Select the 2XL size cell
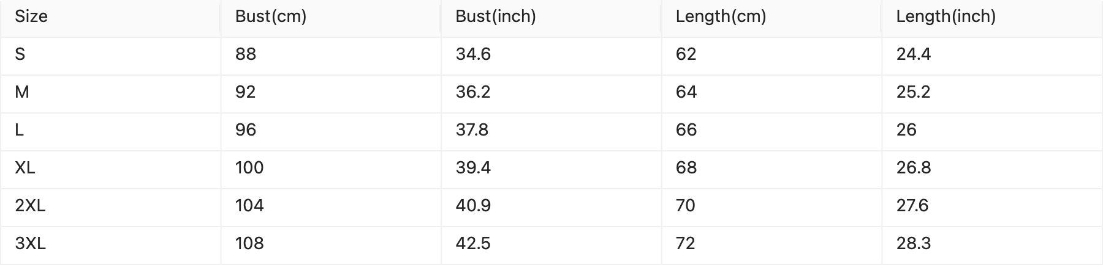1103x265 pixels. tap(30, 206)
